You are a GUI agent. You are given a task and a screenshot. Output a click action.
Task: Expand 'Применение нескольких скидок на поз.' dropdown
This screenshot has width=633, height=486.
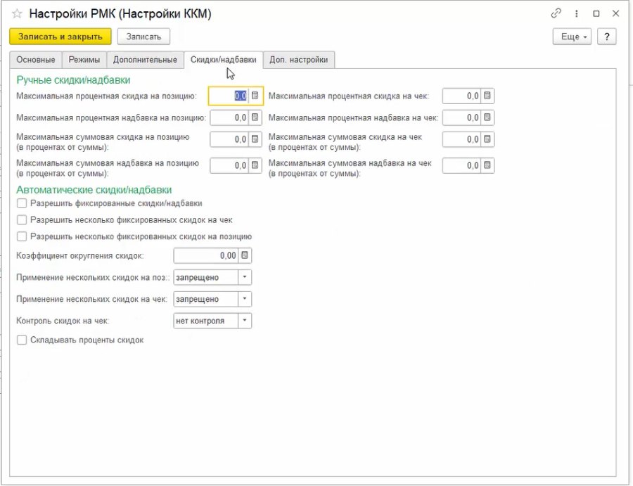click(245, 277)
